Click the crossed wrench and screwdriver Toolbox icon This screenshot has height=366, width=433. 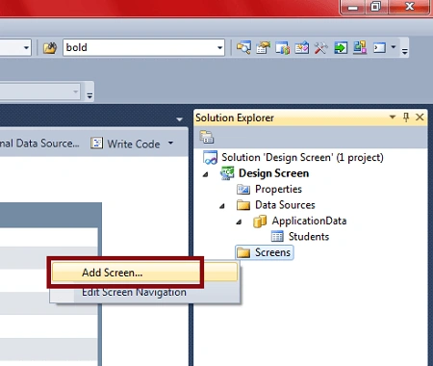pyautogui.click(x=321, y=48)
